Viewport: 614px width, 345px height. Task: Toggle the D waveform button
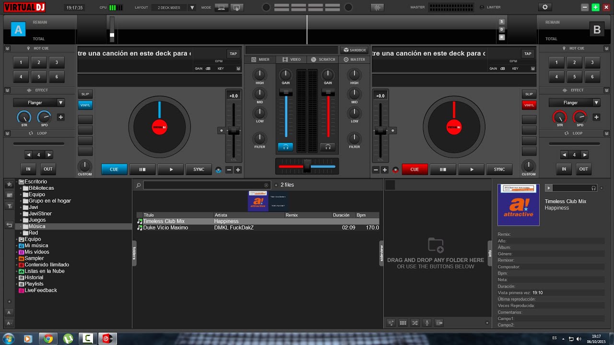pyautogui.click(x=502, y=29)
